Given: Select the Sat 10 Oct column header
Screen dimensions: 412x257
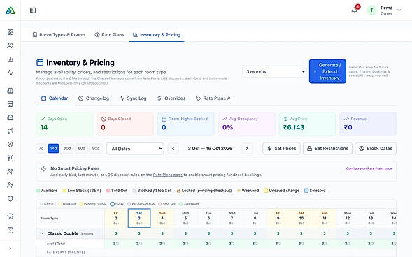Looking at the screenshot, I should [301, 218].
